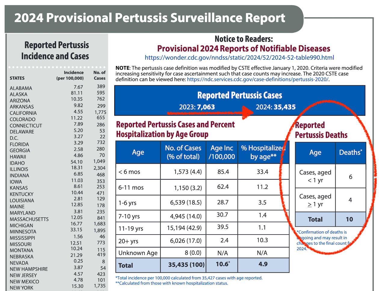
Task: Select the Deaths total value of 10
Action: [351, 219]
